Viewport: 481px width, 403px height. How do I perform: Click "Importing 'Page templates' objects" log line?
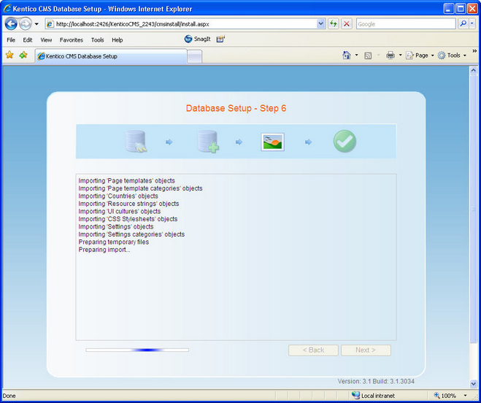127,180
